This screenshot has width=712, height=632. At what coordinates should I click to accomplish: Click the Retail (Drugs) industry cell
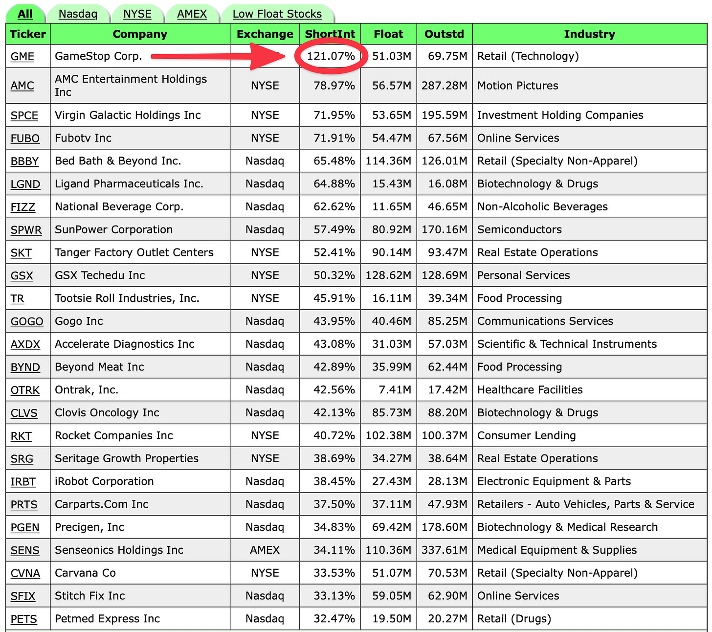(590, 619)
